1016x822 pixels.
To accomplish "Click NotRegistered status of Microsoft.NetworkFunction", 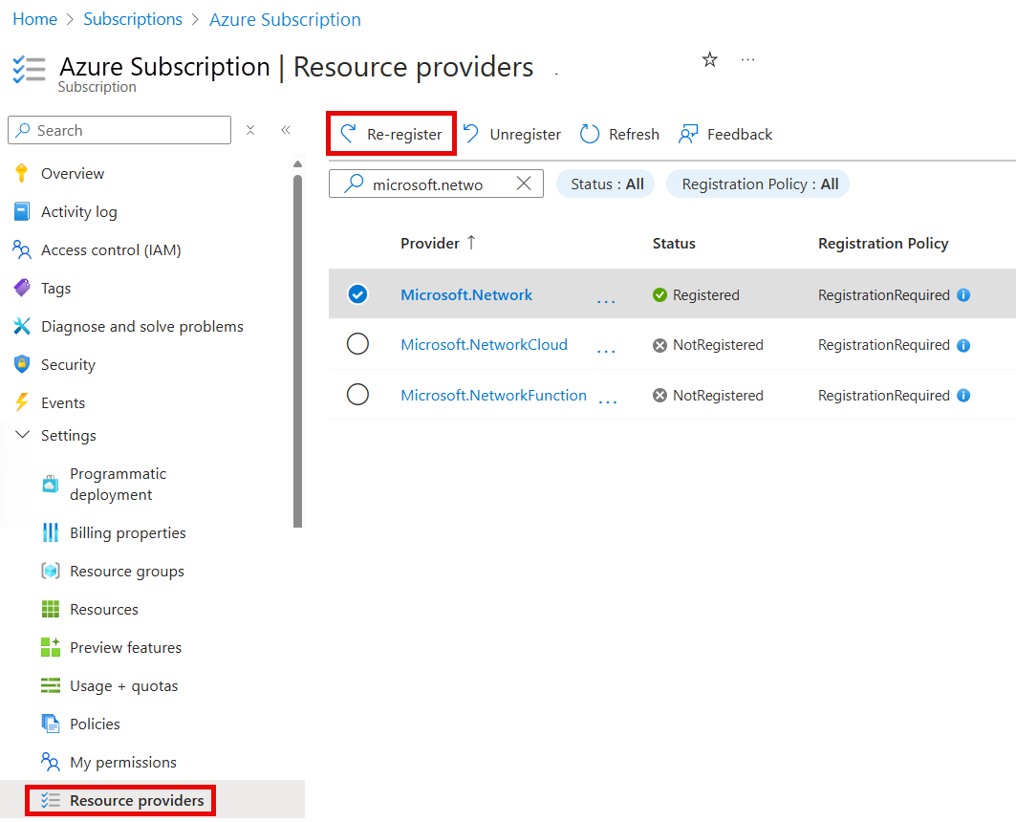I will pos(707,395).
